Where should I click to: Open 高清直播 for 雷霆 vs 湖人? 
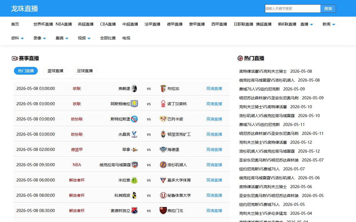pos(214,165)
